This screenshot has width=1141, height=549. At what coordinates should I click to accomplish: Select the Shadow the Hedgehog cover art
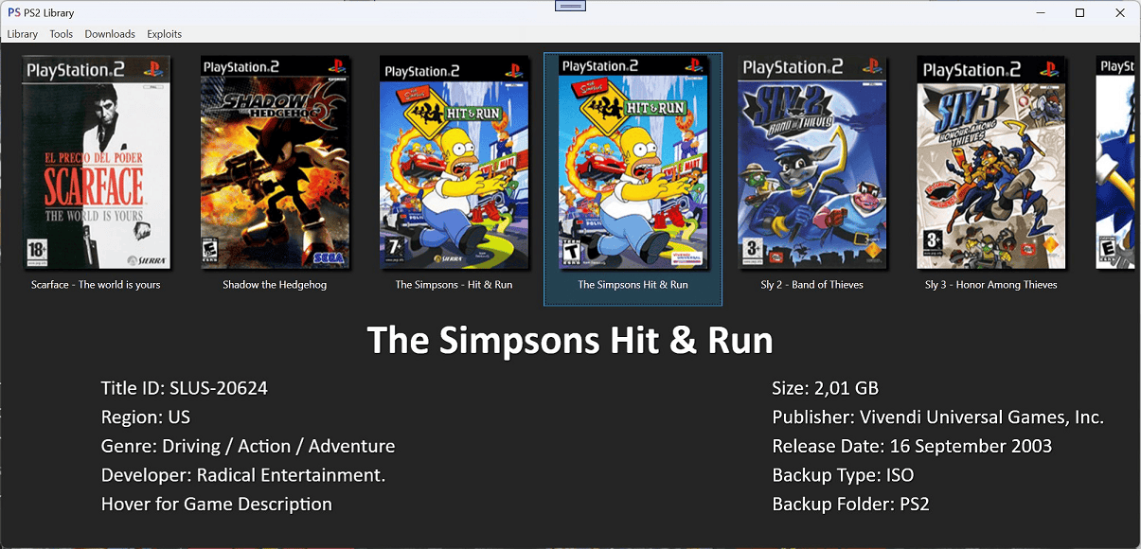[x=275, y=163]
